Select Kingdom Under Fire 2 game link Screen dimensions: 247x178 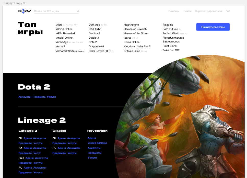(x=137, y=47)
